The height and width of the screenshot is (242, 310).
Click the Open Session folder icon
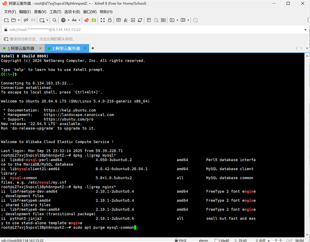coord(14,20)
